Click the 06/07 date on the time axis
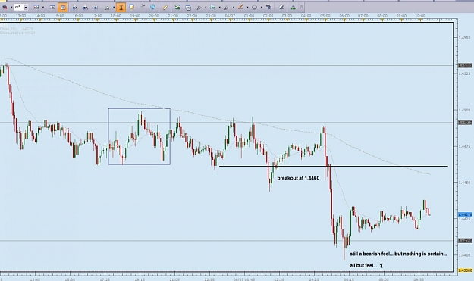The width and height of the screenshot is (474, 281). [230, 16]
